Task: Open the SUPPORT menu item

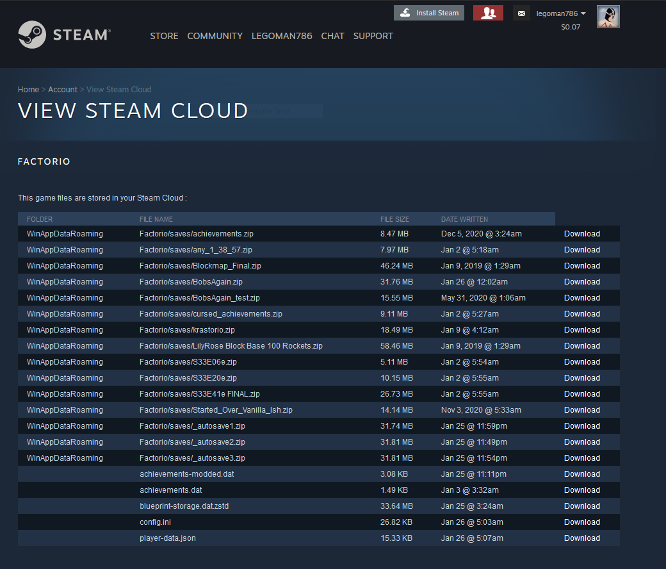Action: coord(373,36)
